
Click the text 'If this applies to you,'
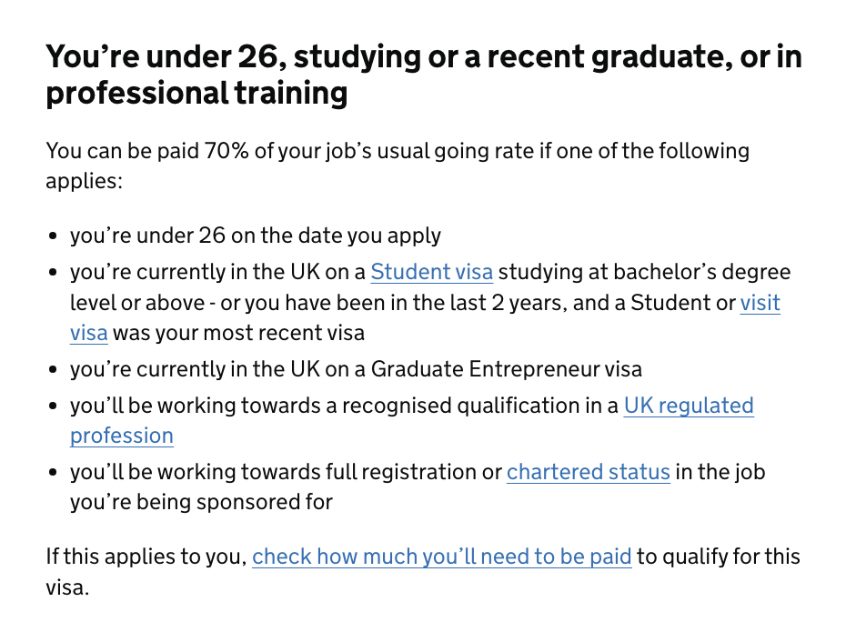click(146, 557)
